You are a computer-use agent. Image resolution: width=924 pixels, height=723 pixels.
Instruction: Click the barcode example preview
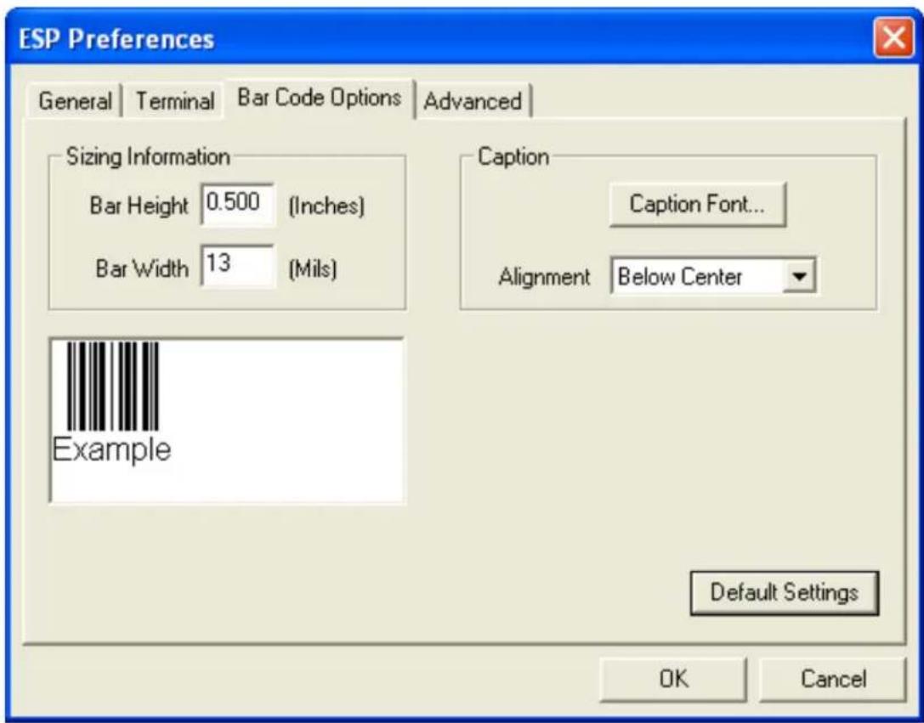point(227,421)
